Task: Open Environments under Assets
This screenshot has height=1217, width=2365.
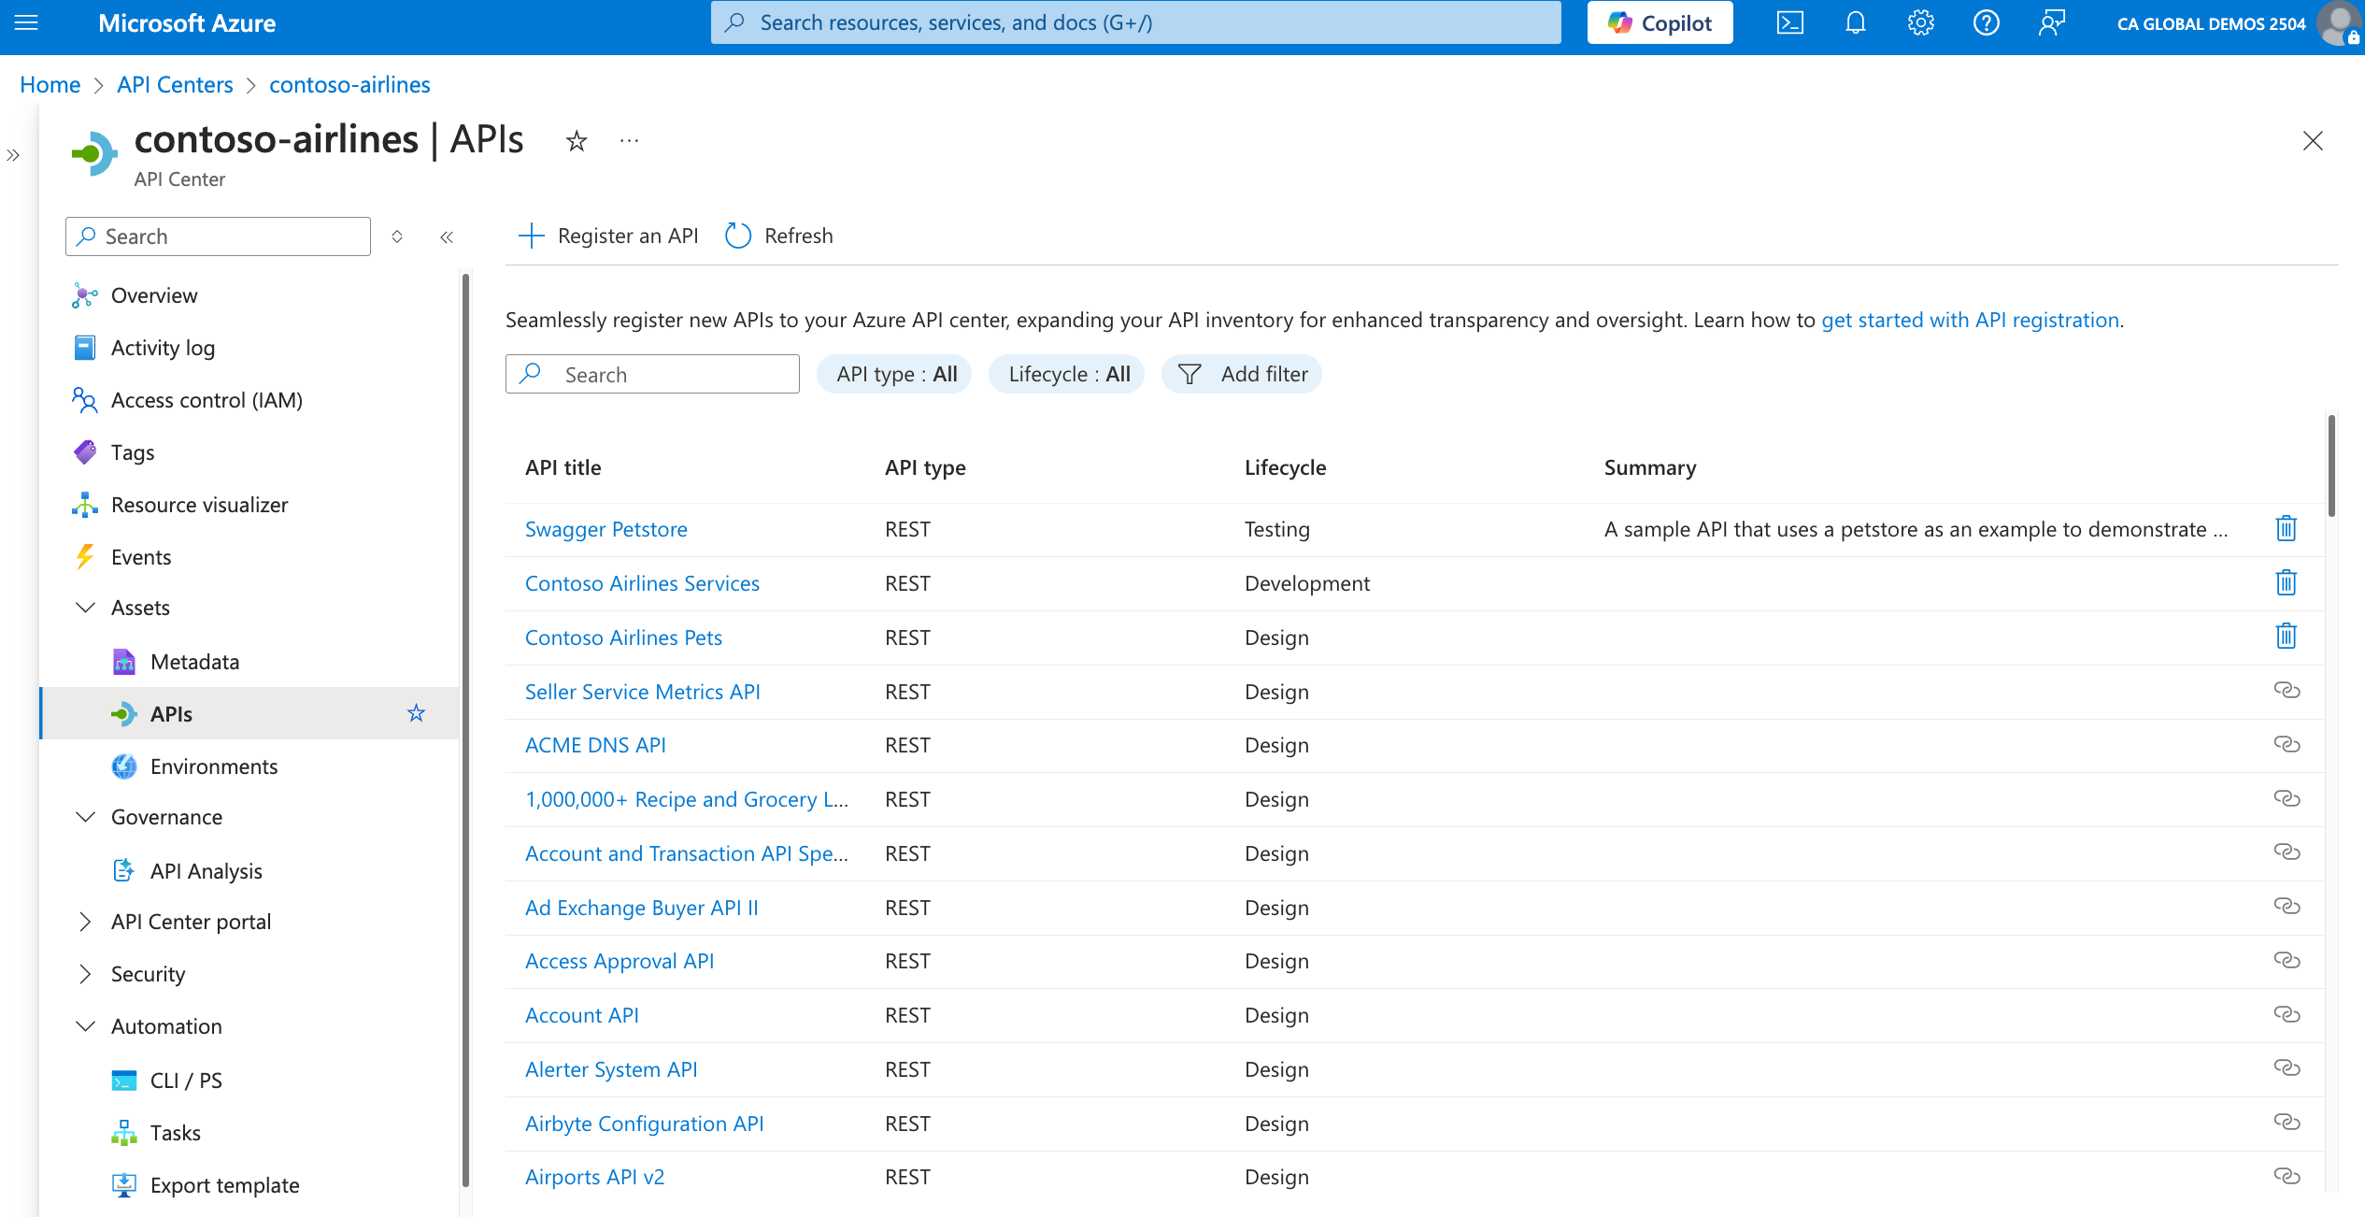Action: click(214, 766)
